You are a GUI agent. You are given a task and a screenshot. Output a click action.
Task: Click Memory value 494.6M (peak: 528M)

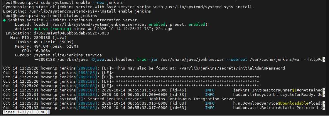(56, 46)
